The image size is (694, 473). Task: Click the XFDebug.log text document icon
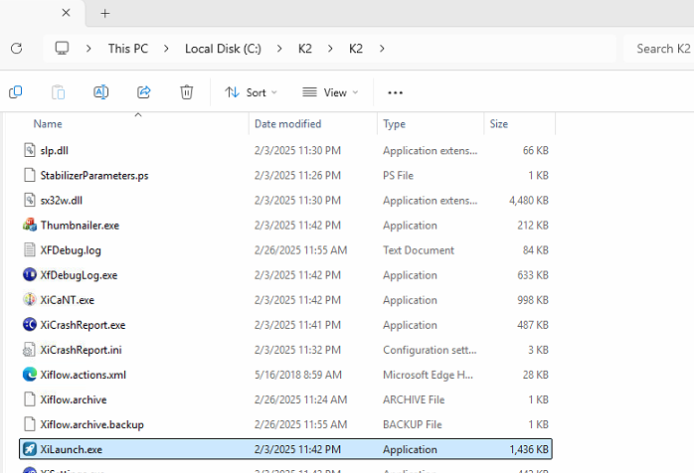[x=29, y=250]
